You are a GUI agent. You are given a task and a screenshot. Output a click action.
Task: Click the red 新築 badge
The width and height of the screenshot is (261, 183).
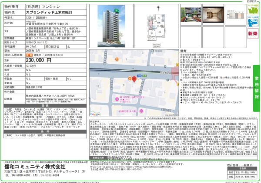(253, 33)
